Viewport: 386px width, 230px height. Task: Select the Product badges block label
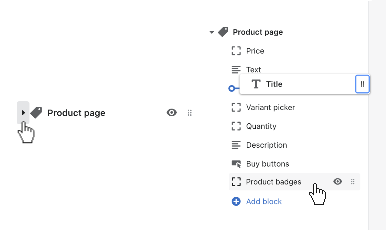[274, 182]
